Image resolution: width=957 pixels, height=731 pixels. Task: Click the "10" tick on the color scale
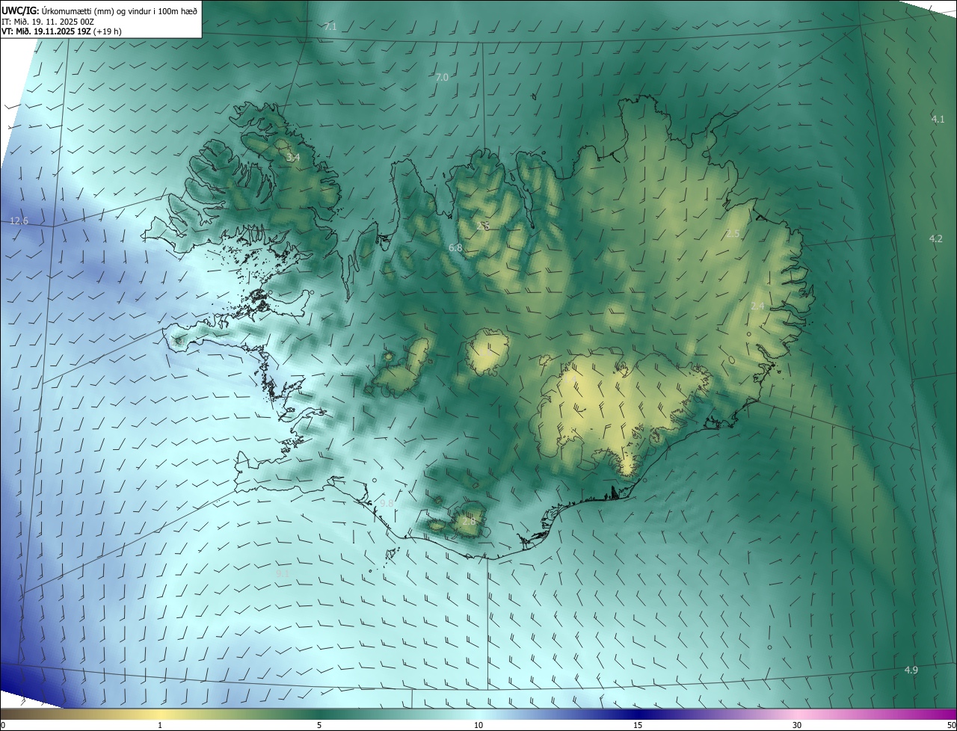[478, 726]
